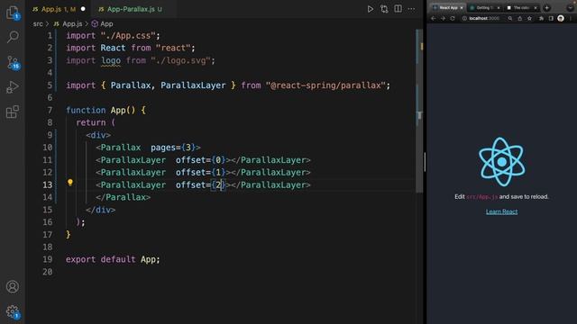Click the Run Code play icon

(371, 9)
